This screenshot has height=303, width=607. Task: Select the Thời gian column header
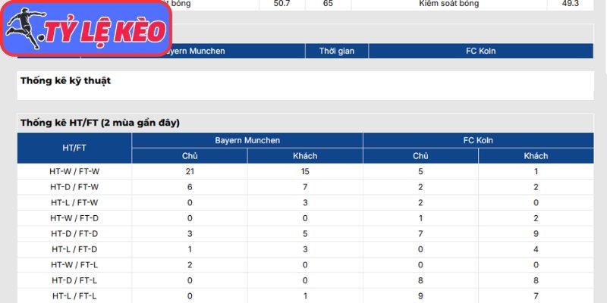[x=337, y=51]
